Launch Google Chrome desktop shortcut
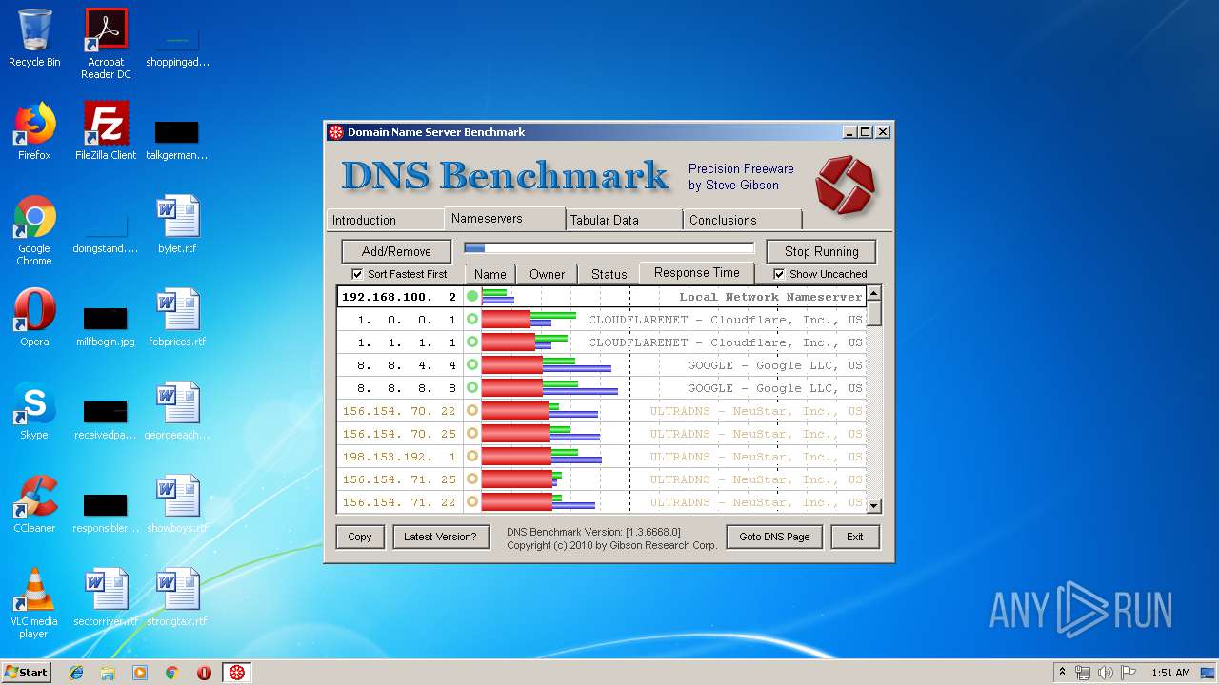 click(34, 231)
